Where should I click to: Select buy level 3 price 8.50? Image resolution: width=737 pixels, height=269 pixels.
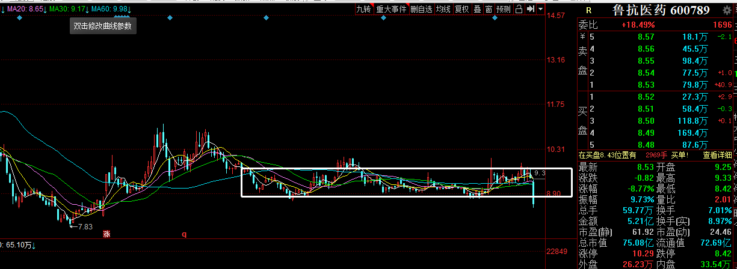(x=646, y=121)
